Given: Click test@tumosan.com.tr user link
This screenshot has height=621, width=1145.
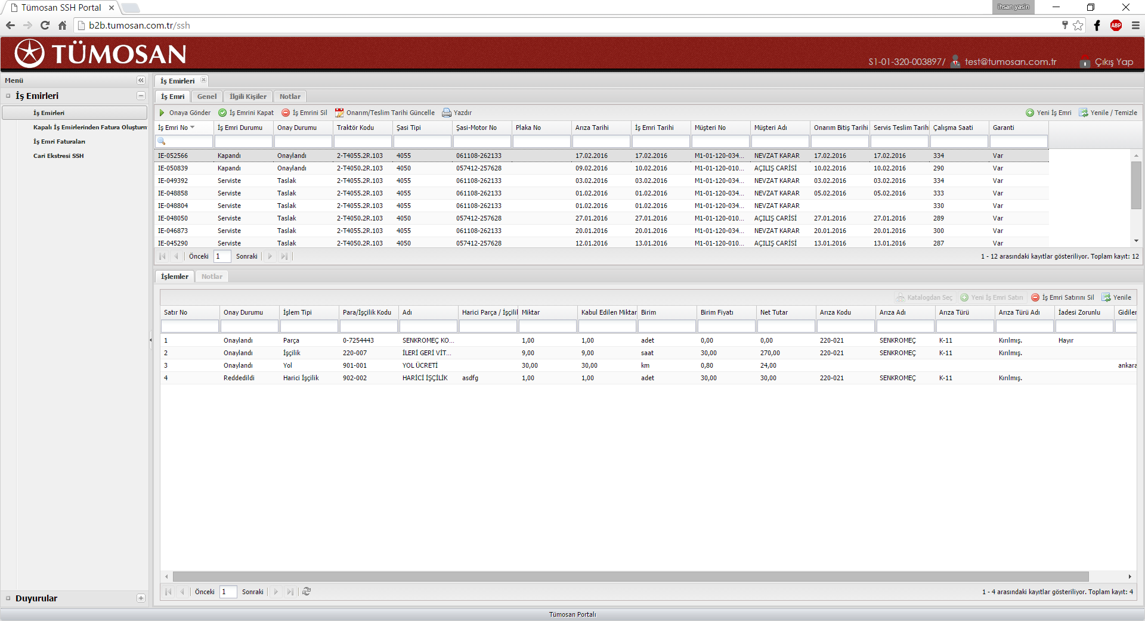Looking at the screenshot, I should [1010, 62].
